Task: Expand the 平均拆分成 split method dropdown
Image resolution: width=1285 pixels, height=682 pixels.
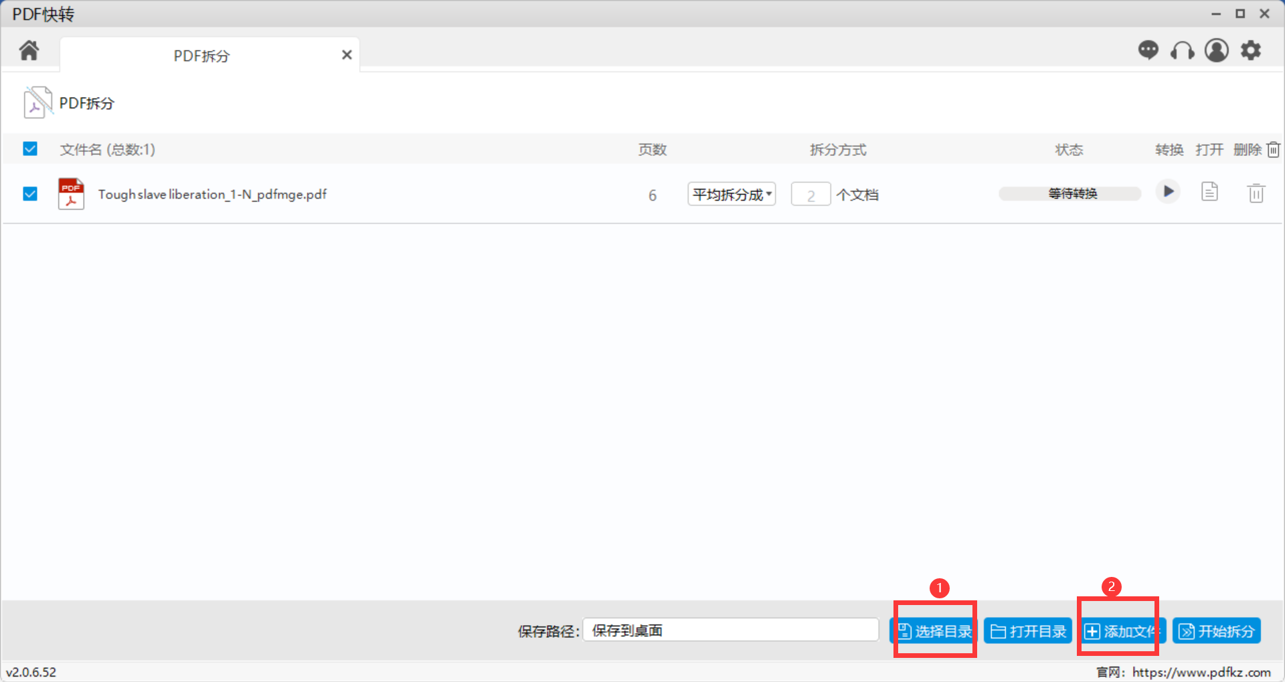Action: [x=732, y=194]
